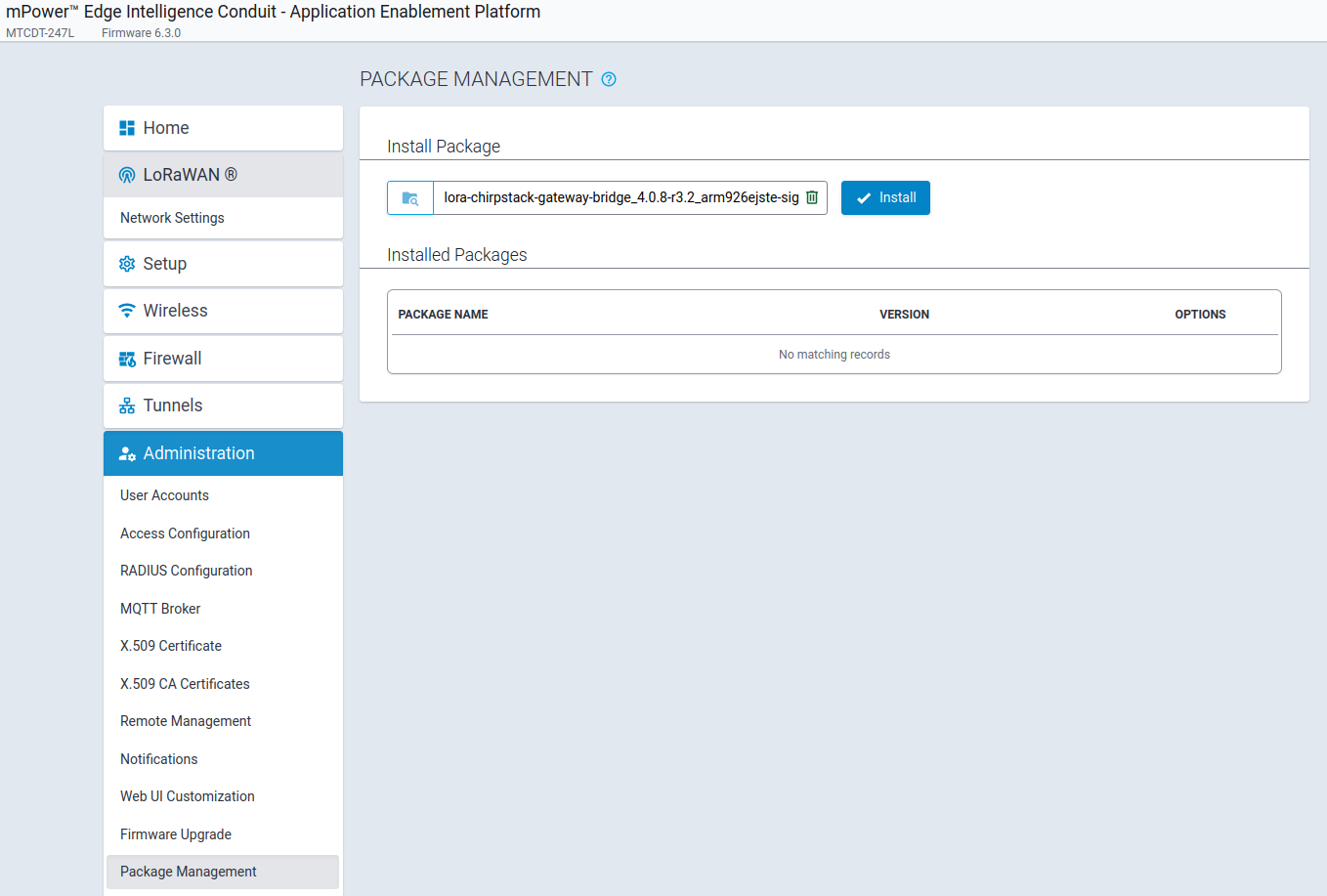Open User Accounts page
This screenshot has width=1327, height=896.
point(223,495)
